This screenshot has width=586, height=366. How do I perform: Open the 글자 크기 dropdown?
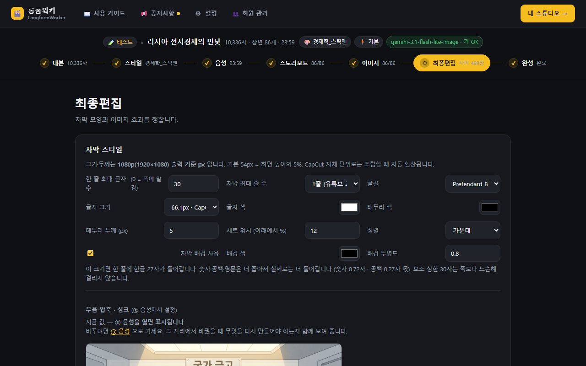[191, 207]
